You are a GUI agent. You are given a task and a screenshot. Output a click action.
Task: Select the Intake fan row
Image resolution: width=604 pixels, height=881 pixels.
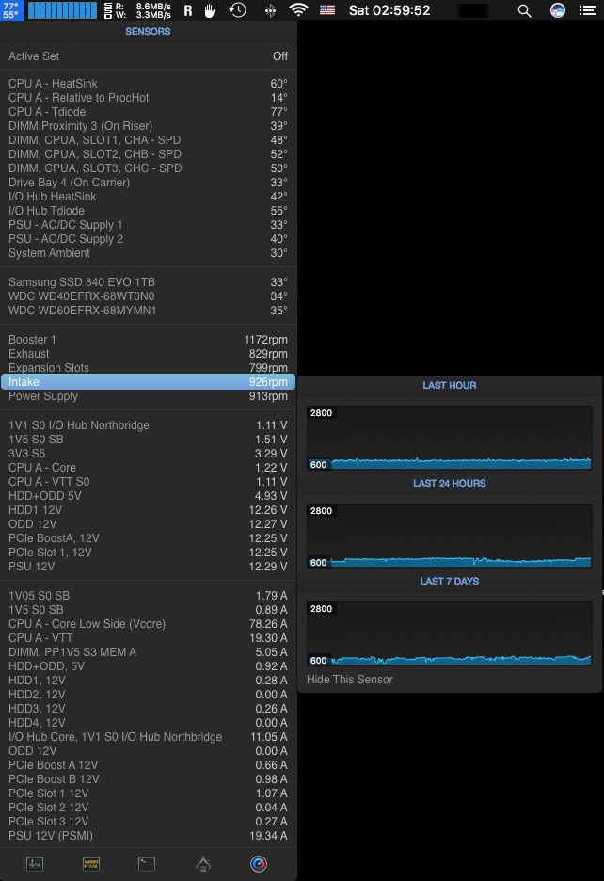(x=149, y=382)
